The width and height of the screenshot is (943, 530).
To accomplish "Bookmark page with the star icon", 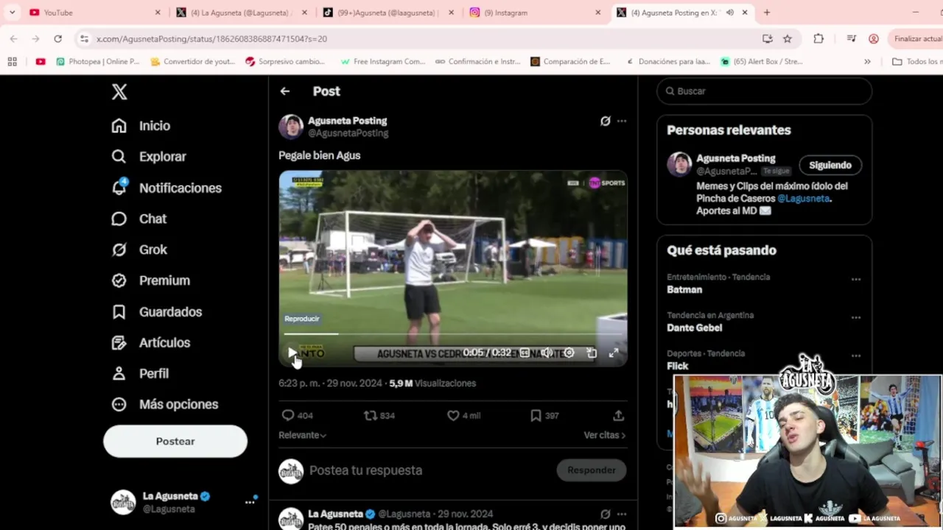I will (x=788, y=38).
